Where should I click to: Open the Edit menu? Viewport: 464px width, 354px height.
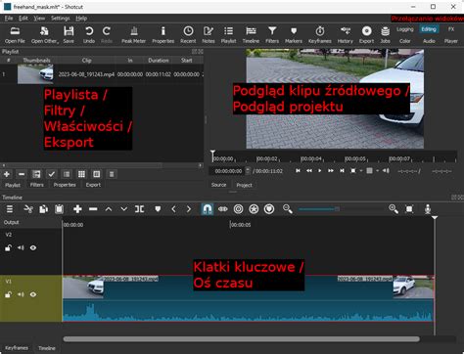coord(23,19)
